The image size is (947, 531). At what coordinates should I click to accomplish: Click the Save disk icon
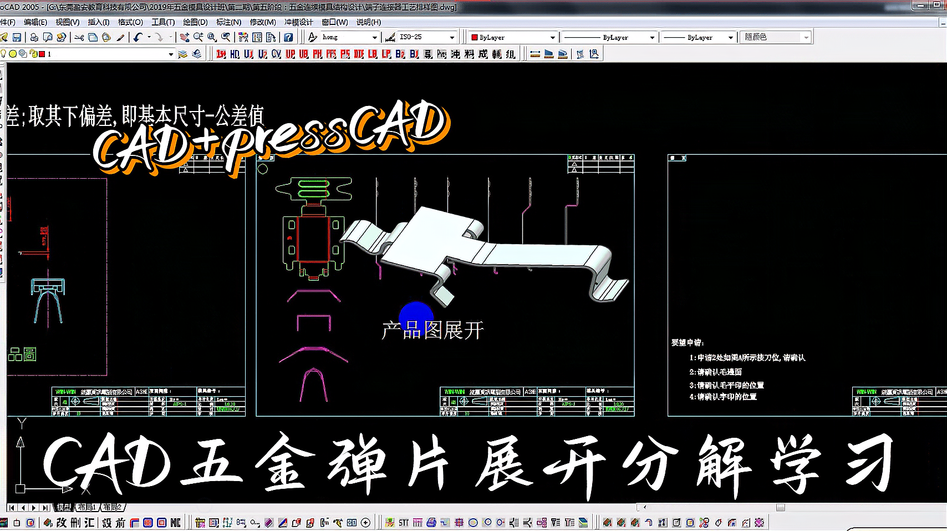tap(17, 37)
